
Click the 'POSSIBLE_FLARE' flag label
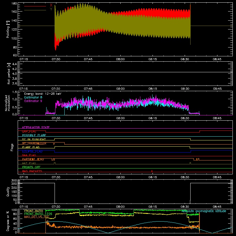(34, 135)
